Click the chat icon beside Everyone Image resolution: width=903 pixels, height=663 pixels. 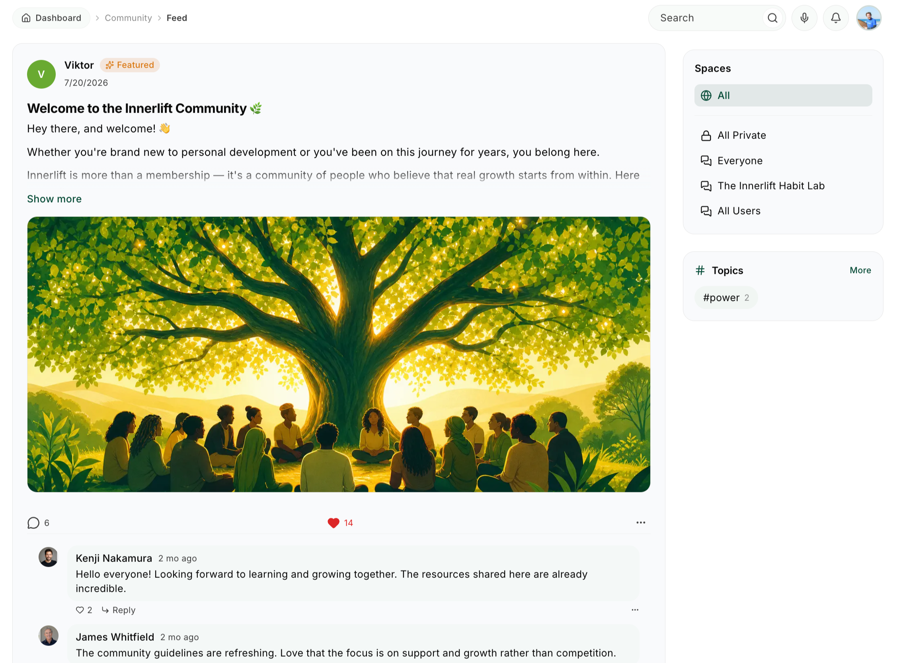(x=706, y=161)
